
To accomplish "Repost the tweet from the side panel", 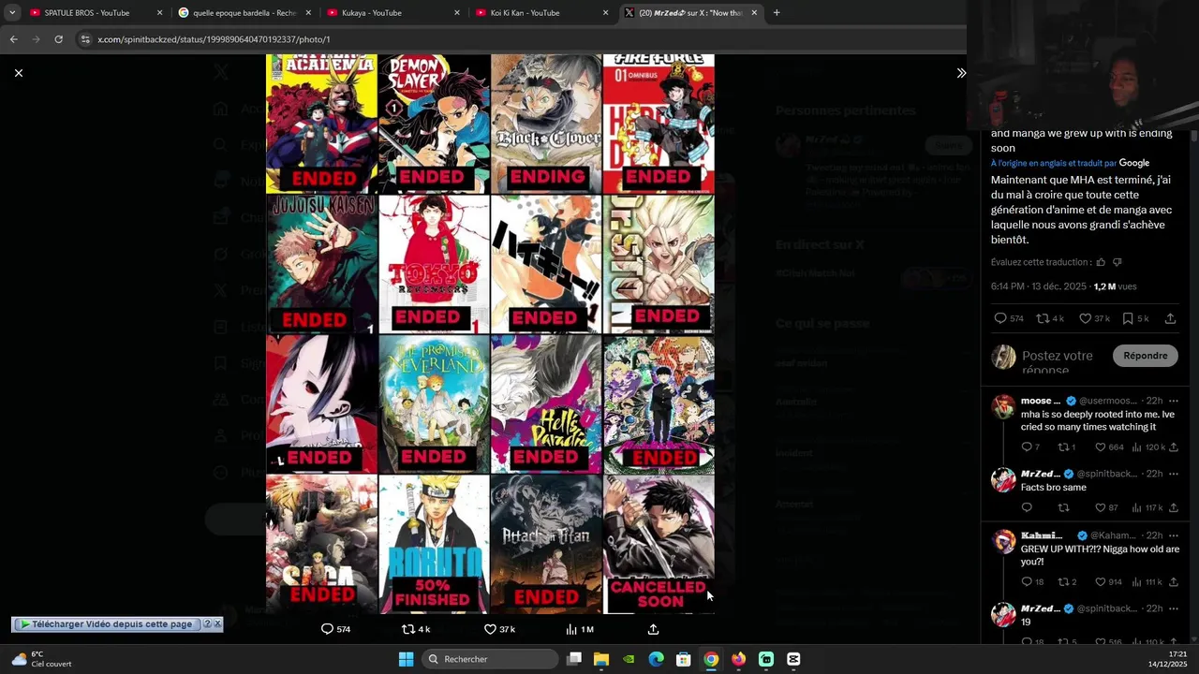I will [1042, 318].
